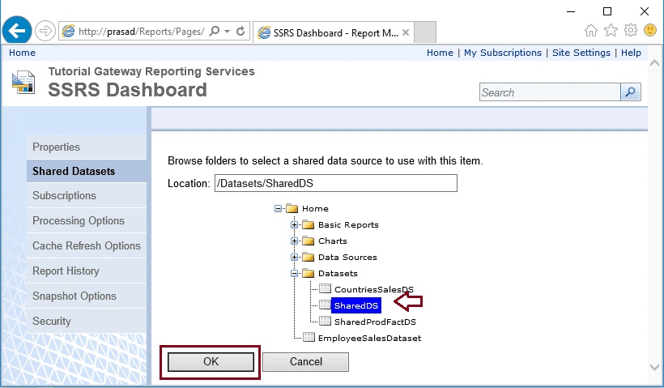Screen dimensions: 664x388
Task: Select CountriesSalesDS dataset
Action: click(x=373, y=289)
